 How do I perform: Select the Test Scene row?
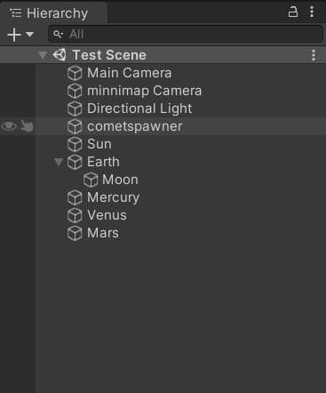point(163,55)
